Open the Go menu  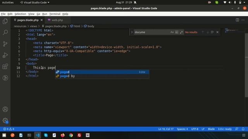(x=38, y=14)
